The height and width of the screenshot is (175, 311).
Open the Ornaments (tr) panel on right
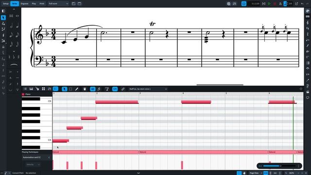coord(308,52)
